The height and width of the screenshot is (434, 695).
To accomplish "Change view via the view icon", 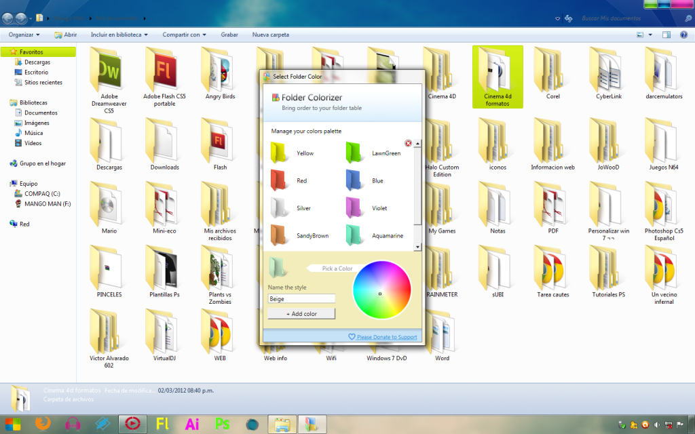I will (640, 35).
